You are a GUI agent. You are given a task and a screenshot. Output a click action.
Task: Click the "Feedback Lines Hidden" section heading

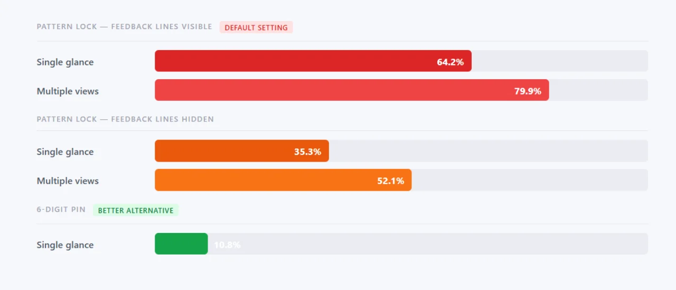tap(125, 119)
